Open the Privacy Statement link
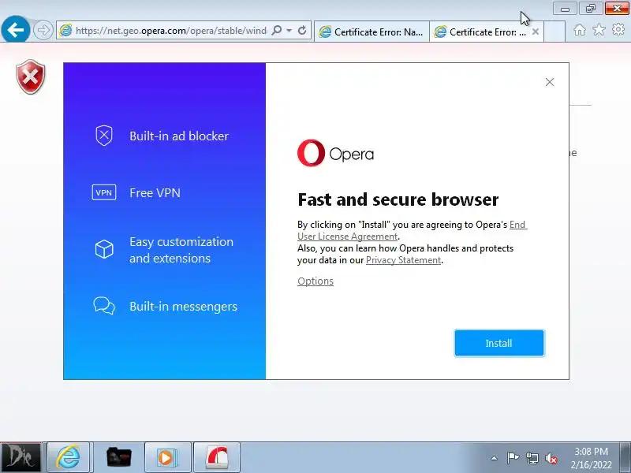Image resolution: width=631 pixels, height=473 pixels. tap(403, 260)
